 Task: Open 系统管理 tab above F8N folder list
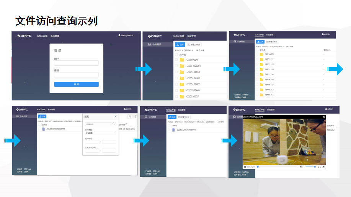point(270,35)
